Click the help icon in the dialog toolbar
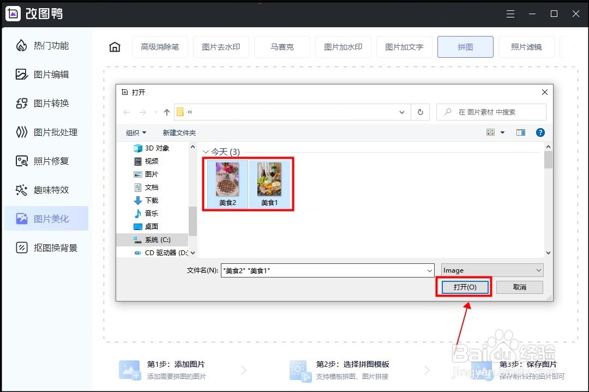589x392 pixels. [540, 132]
